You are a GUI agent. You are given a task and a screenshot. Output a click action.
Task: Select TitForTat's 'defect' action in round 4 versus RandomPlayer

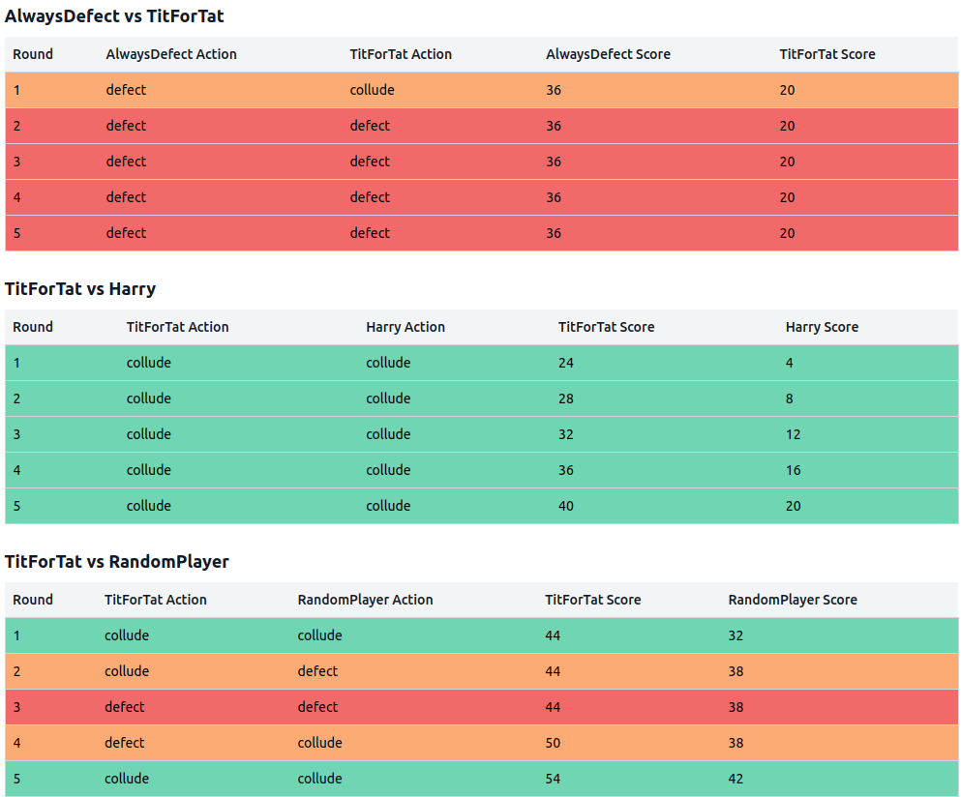[125, 743]
